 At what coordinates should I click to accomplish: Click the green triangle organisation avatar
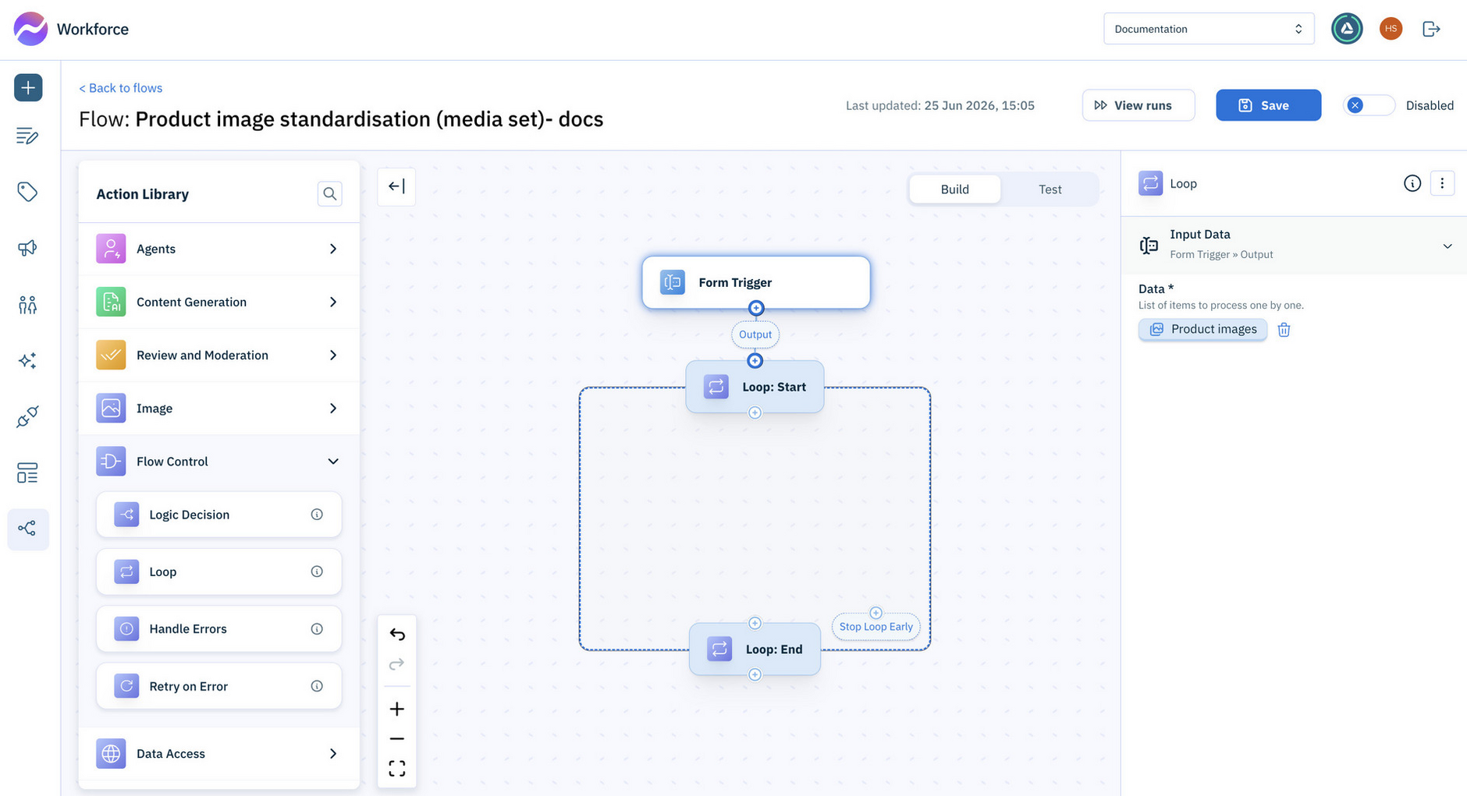pos(1347,29)
